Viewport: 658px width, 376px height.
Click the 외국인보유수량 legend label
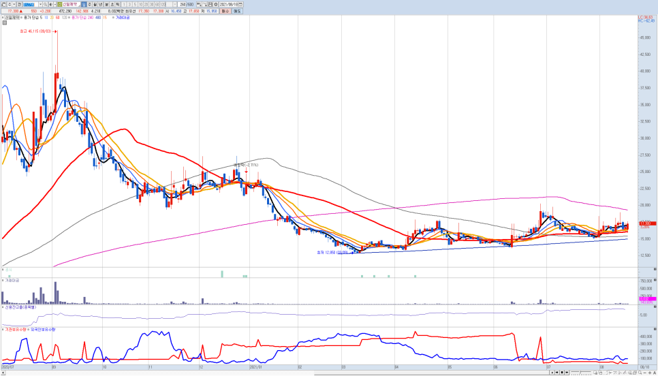click(x=43, y=330)
